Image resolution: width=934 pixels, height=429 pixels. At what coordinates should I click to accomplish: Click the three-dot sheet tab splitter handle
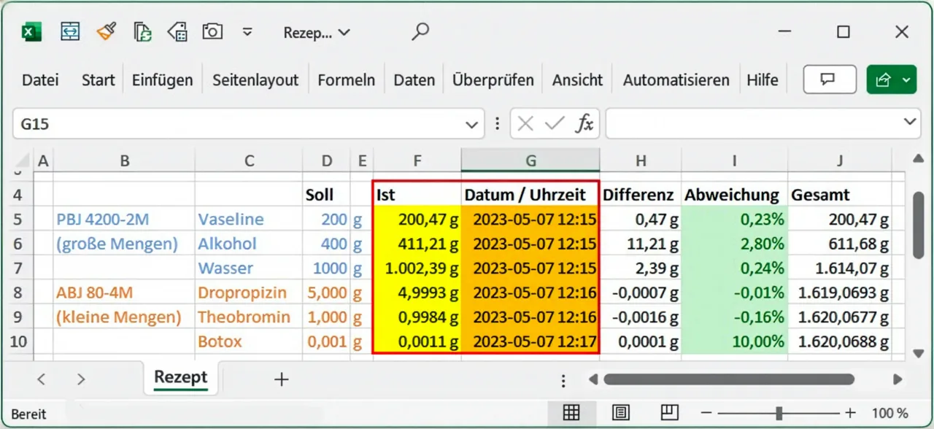[563, 381]
